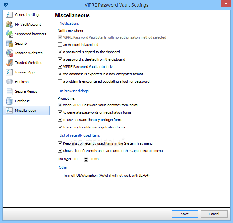Click the My VaultAccount users icon
The height and width of the screenshot is (223, 233).
click(x=9, y=24)
